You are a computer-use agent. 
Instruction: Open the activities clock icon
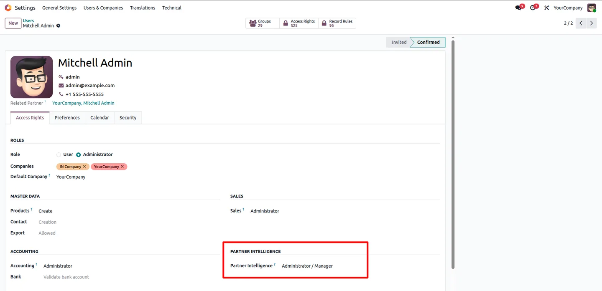tap(533, 8)
